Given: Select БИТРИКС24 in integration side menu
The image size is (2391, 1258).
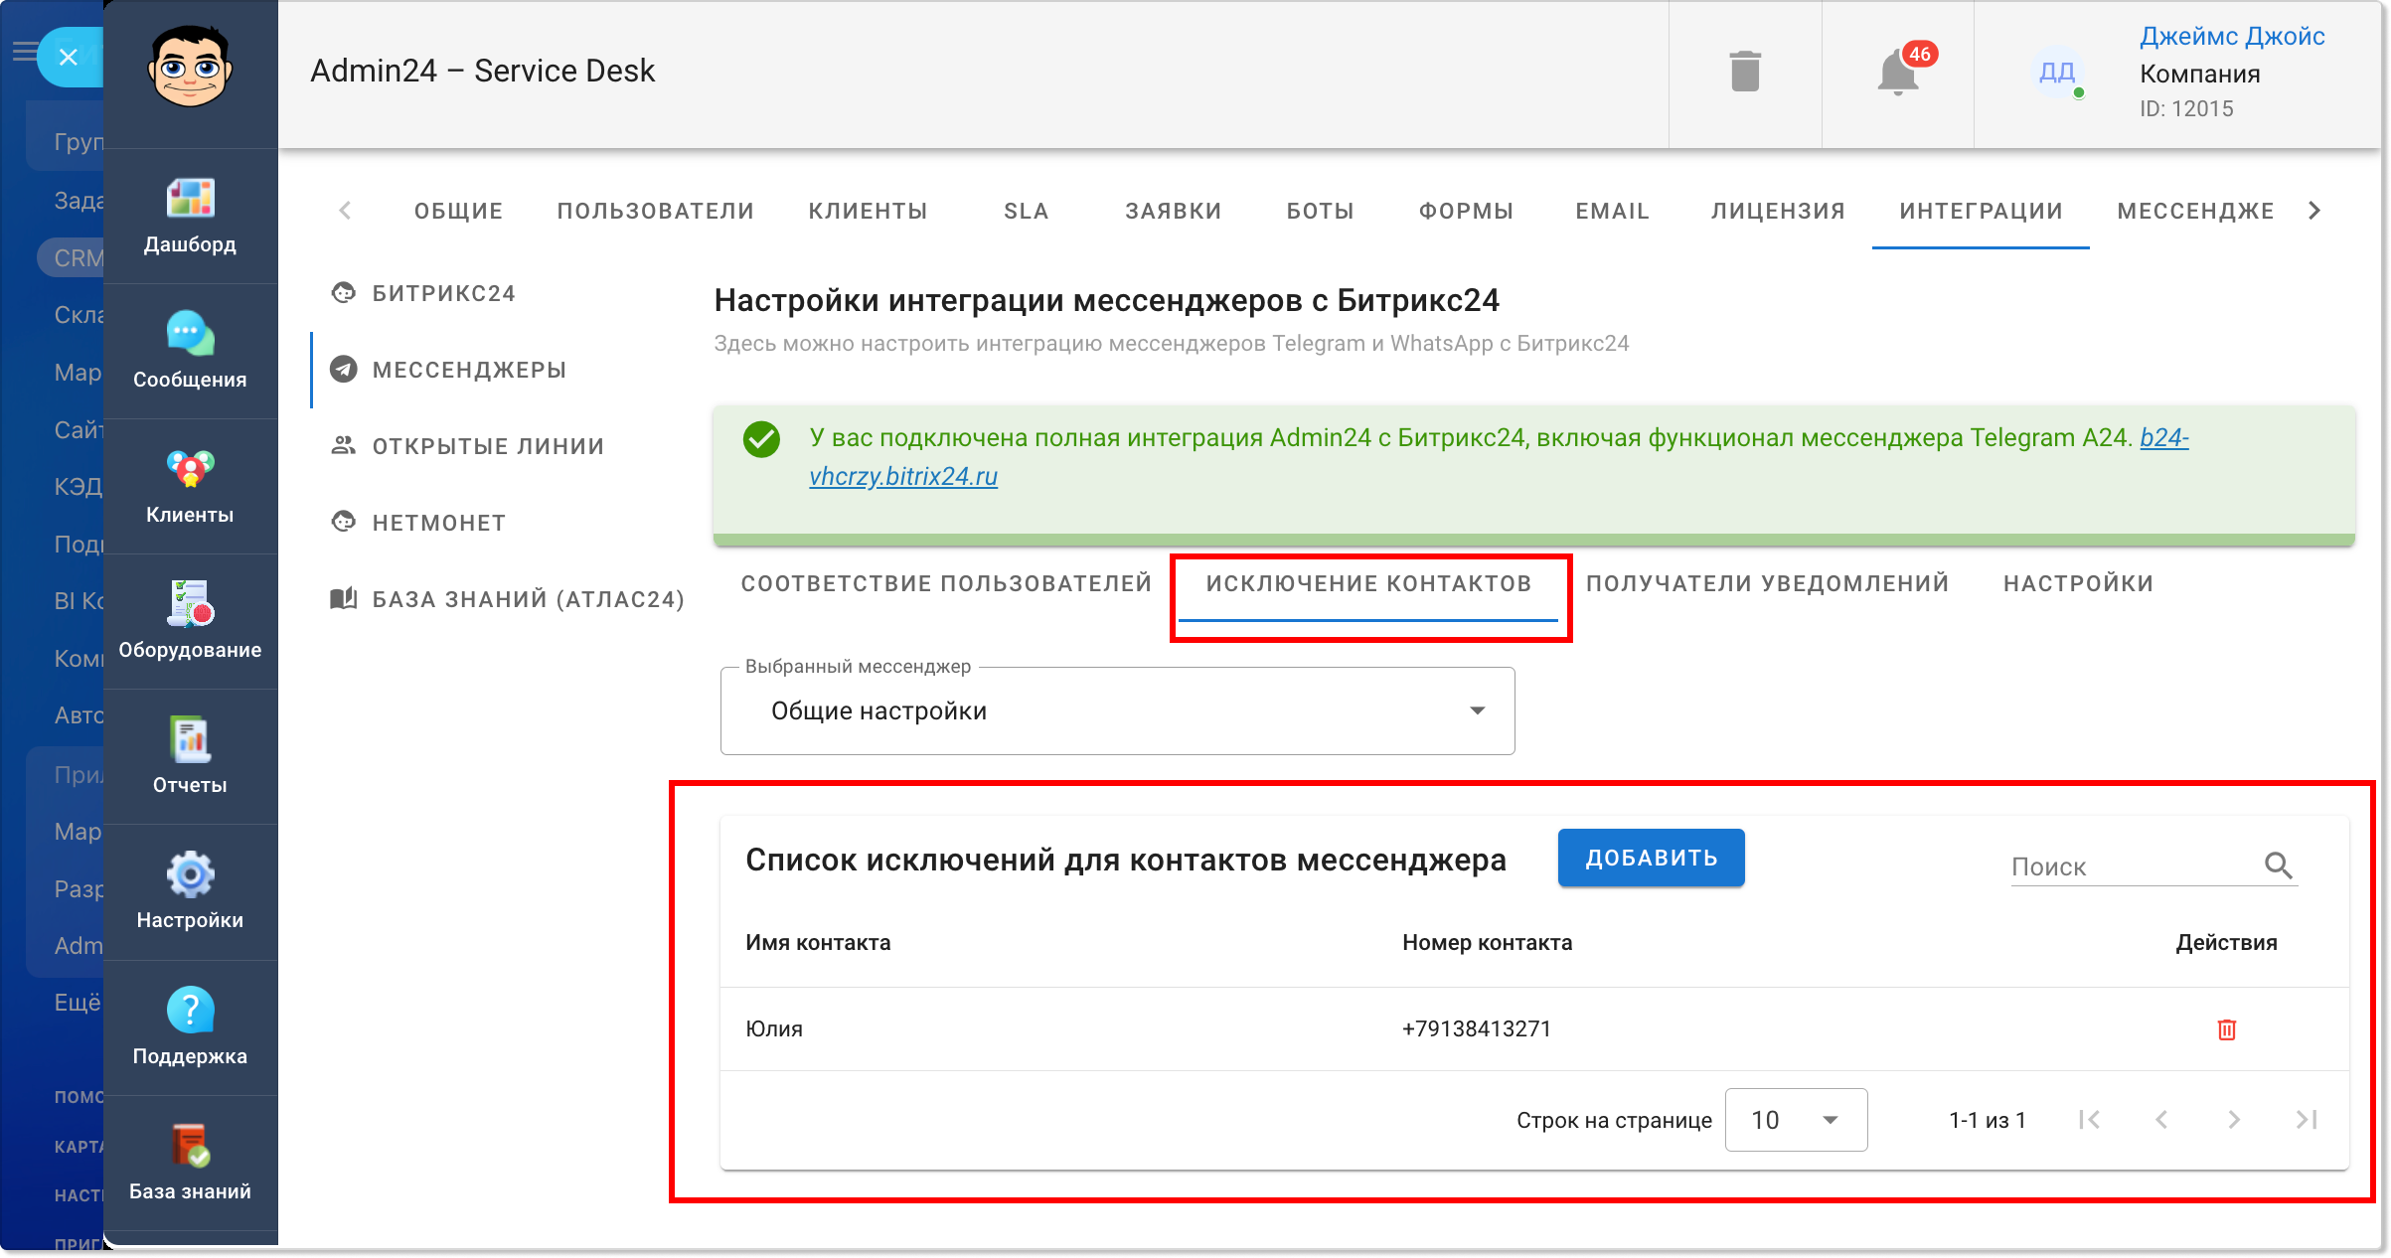Looking at the screenshot, I should [x=423, y=293].
